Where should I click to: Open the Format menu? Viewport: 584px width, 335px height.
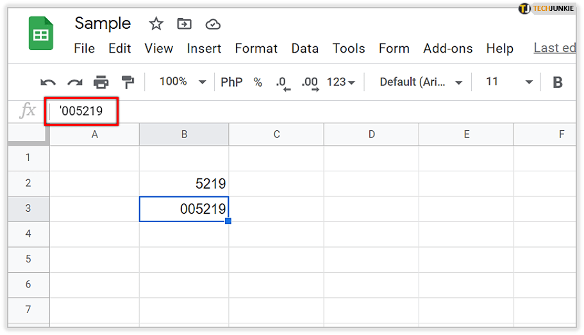pyautogui.click(x=256, y=49)
